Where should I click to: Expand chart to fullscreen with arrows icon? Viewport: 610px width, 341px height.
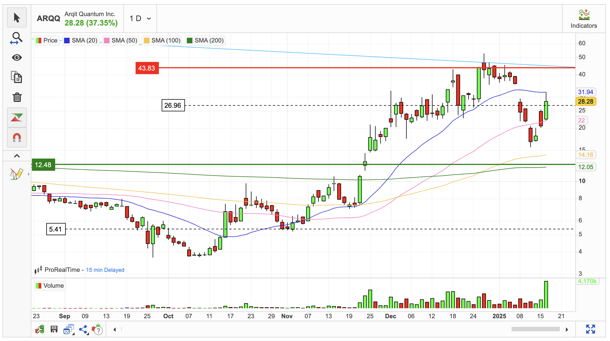pyautogui.click(x=591, y=329)
